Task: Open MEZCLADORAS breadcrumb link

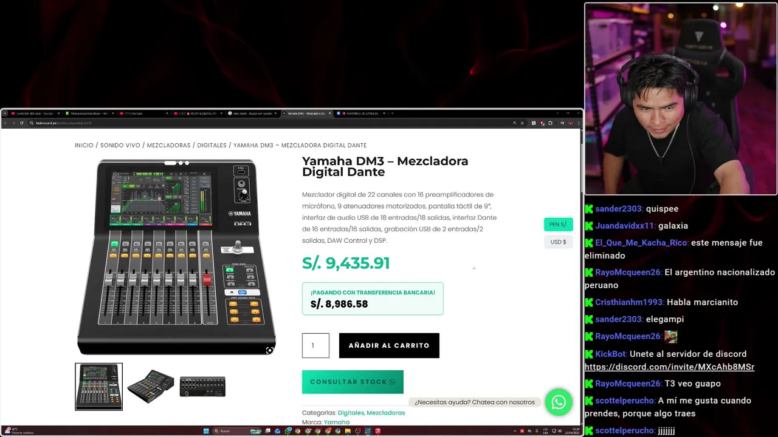Action: (x=168, y=145)
